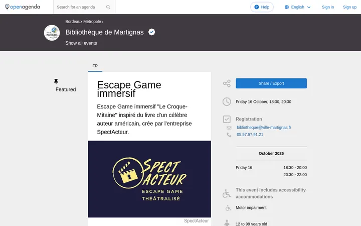Click the Featured label
Viewport: 361px width, 226px height.
(66, 89)
